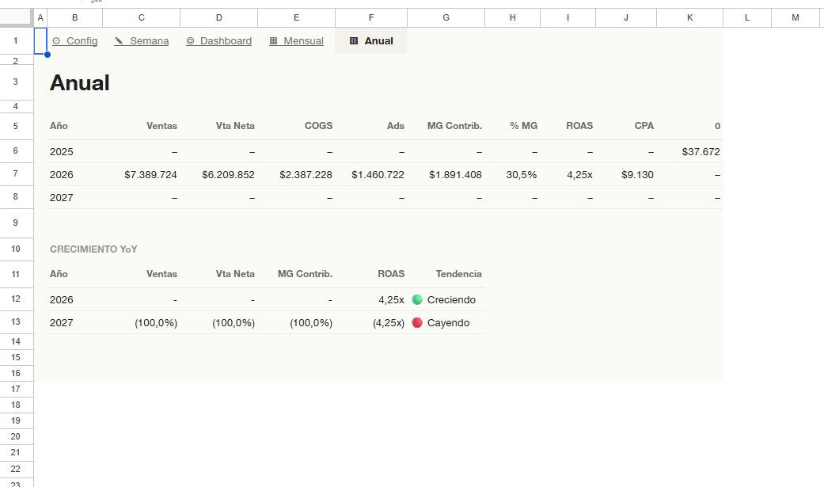Click the 'Anual' page title

pos(79,83)
